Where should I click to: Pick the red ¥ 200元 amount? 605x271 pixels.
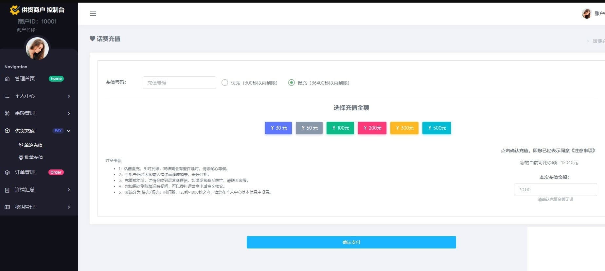click(x=372, y=128)
